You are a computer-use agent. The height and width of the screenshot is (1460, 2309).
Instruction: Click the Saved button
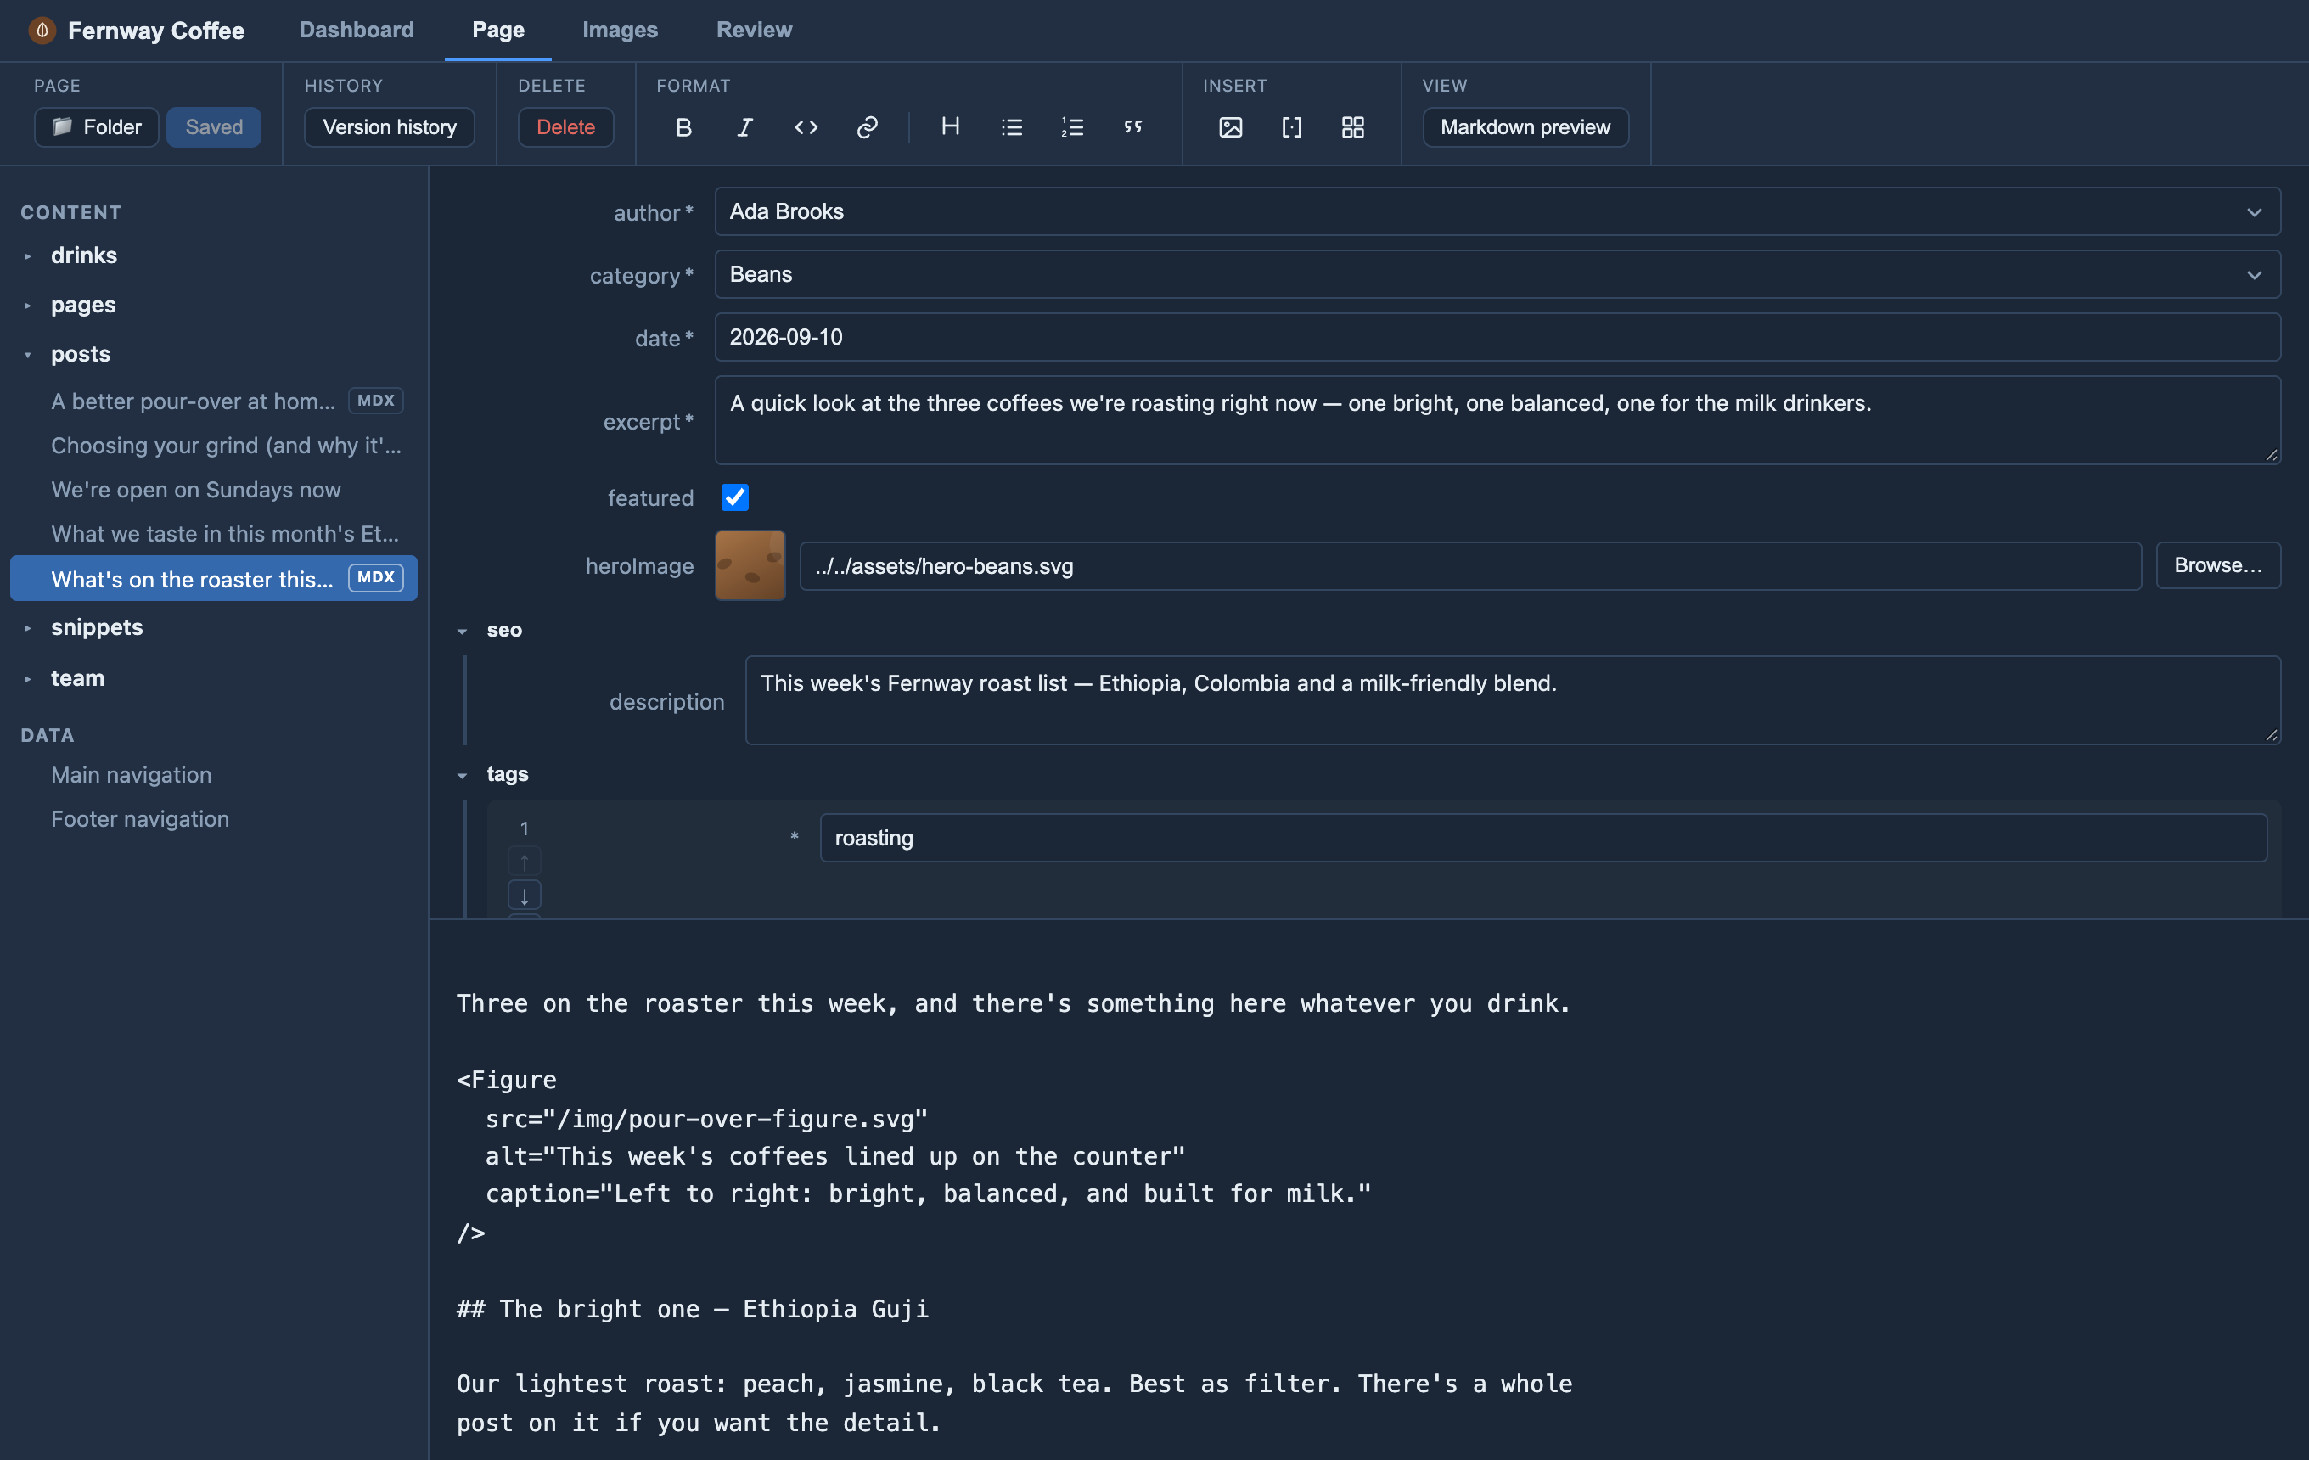(x=214, y=126)
